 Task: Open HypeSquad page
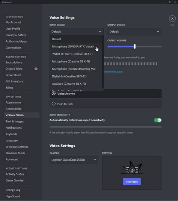pos(13,196)
